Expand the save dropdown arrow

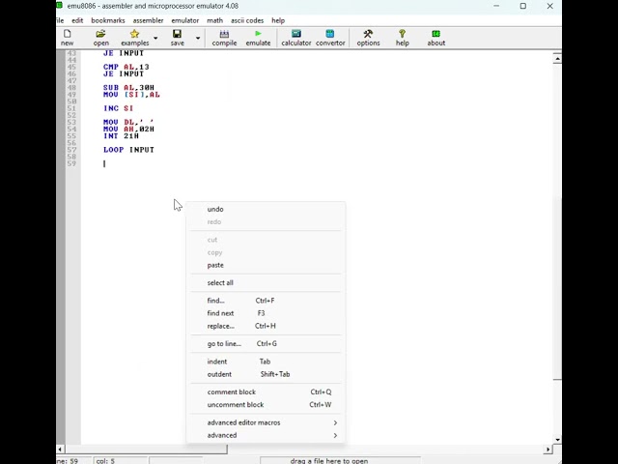[198, 39]
